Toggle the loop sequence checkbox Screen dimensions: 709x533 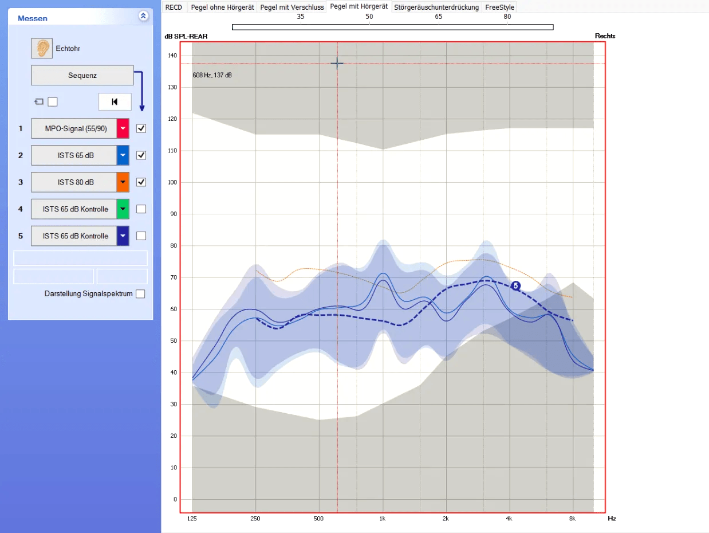pyautogui.click(x=53, y=101)
